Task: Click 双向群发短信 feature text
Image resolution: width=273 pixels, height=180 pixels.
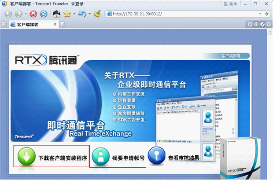Action: click(131, 114)
